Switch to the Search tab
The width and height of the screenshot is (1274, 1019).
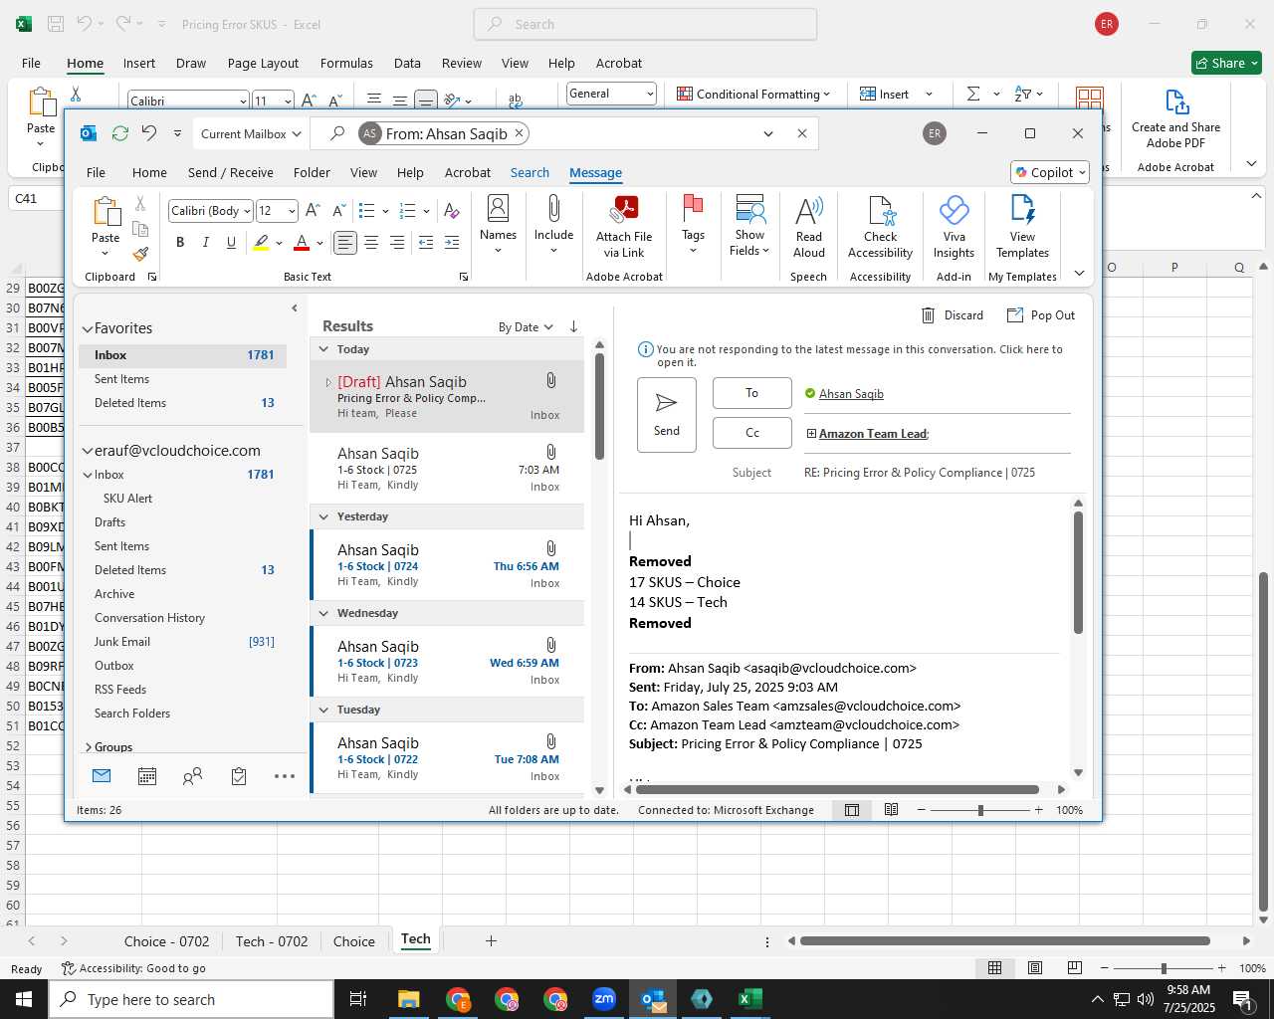click(530, 172)
